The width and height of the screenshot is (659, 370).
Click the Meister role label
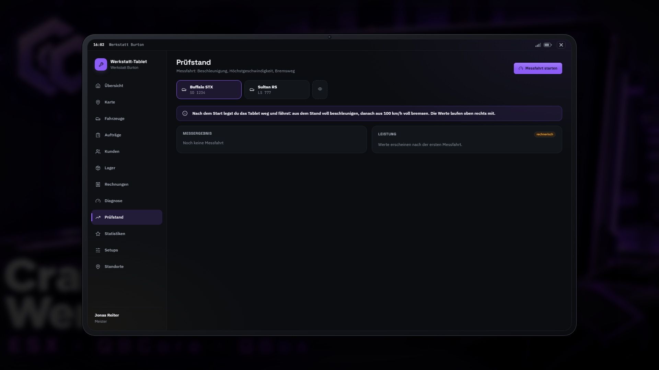pos(101,321)
